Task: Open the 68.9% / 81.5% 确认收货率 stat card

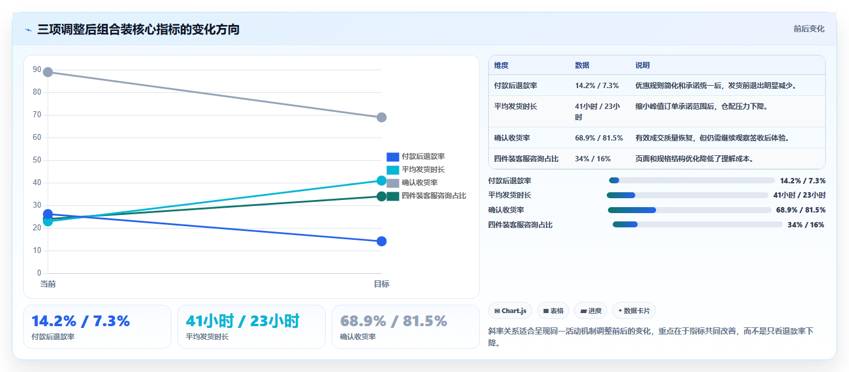Action: pyautogui.click(x=405, y=327)
